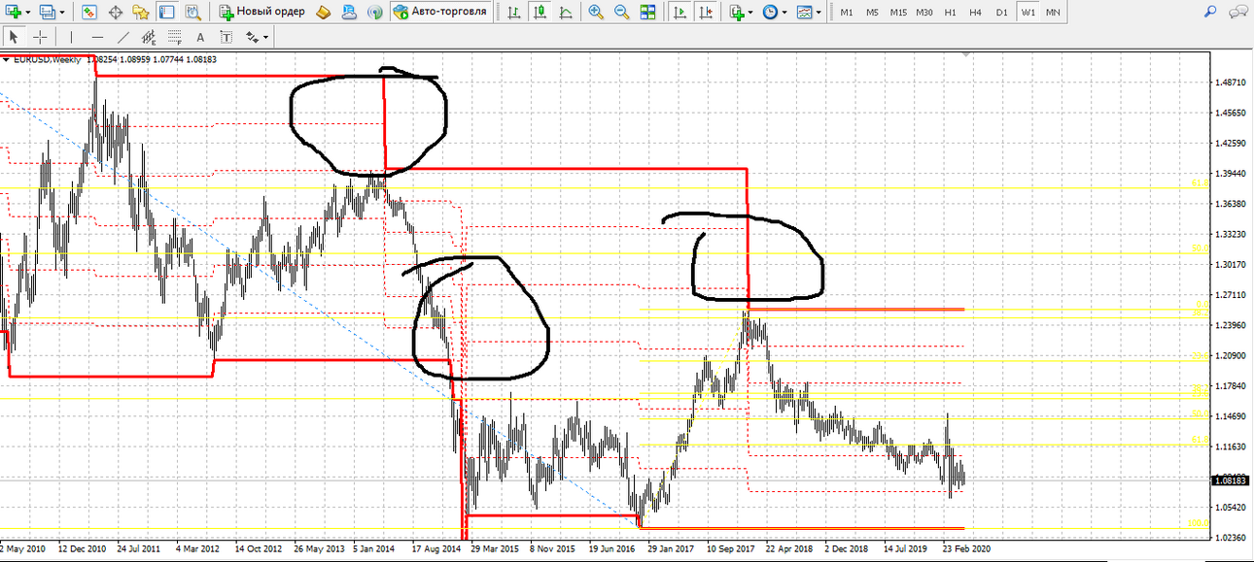Click the signals broadcast icon

[374, 12]
